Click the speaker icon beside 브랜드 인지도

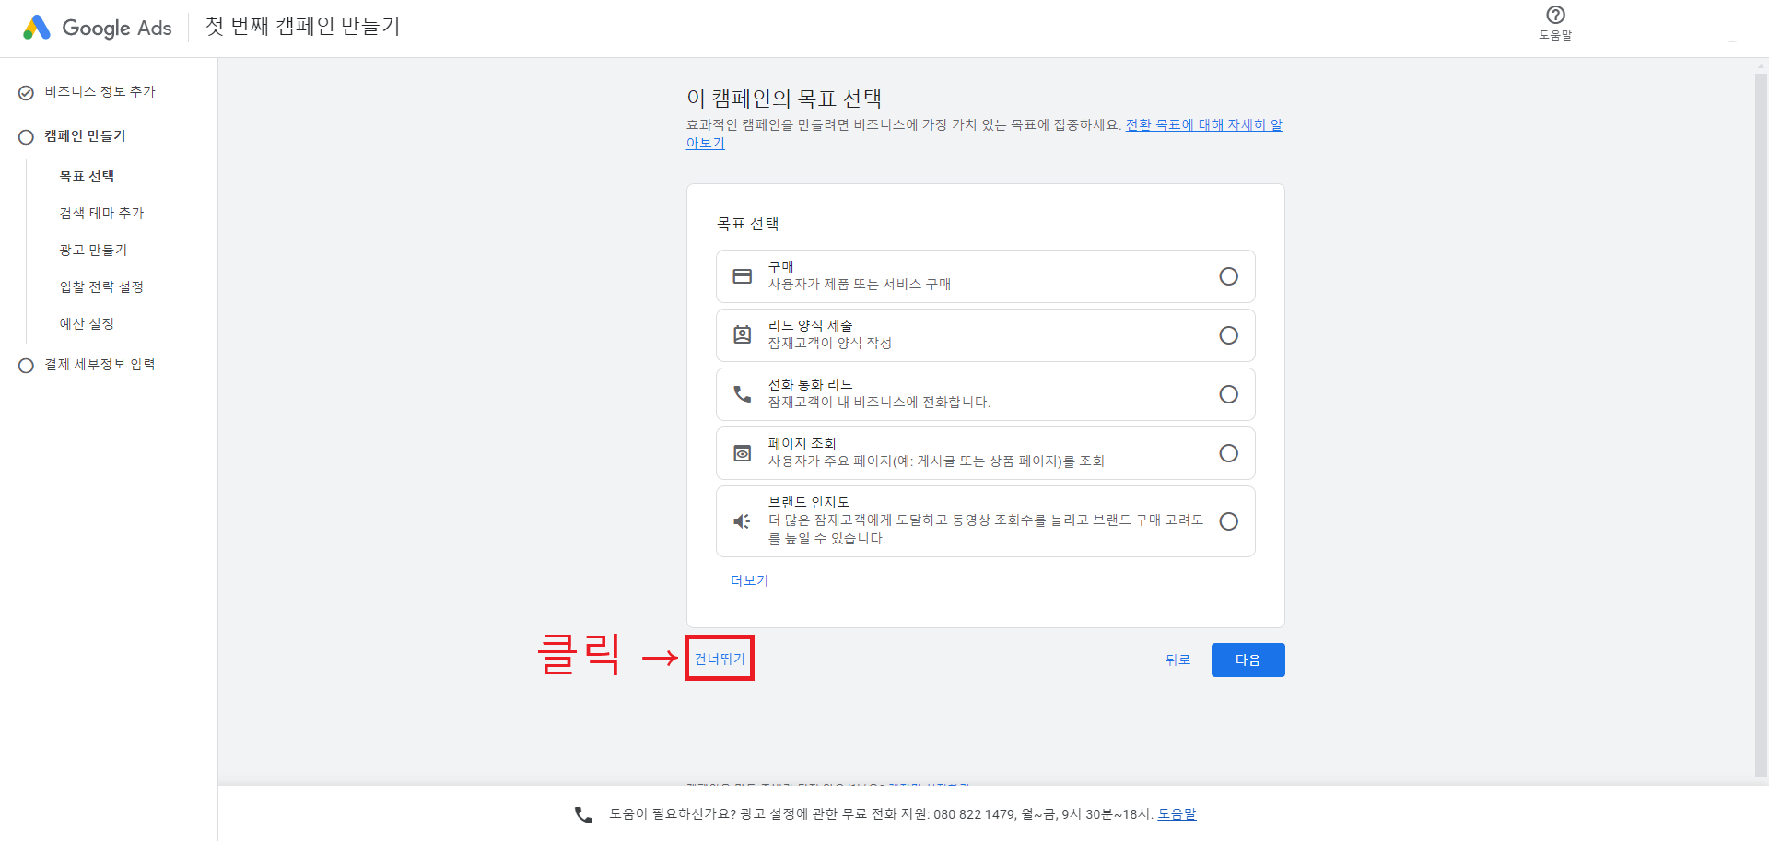pyautogui.click(x=743, y=520)
